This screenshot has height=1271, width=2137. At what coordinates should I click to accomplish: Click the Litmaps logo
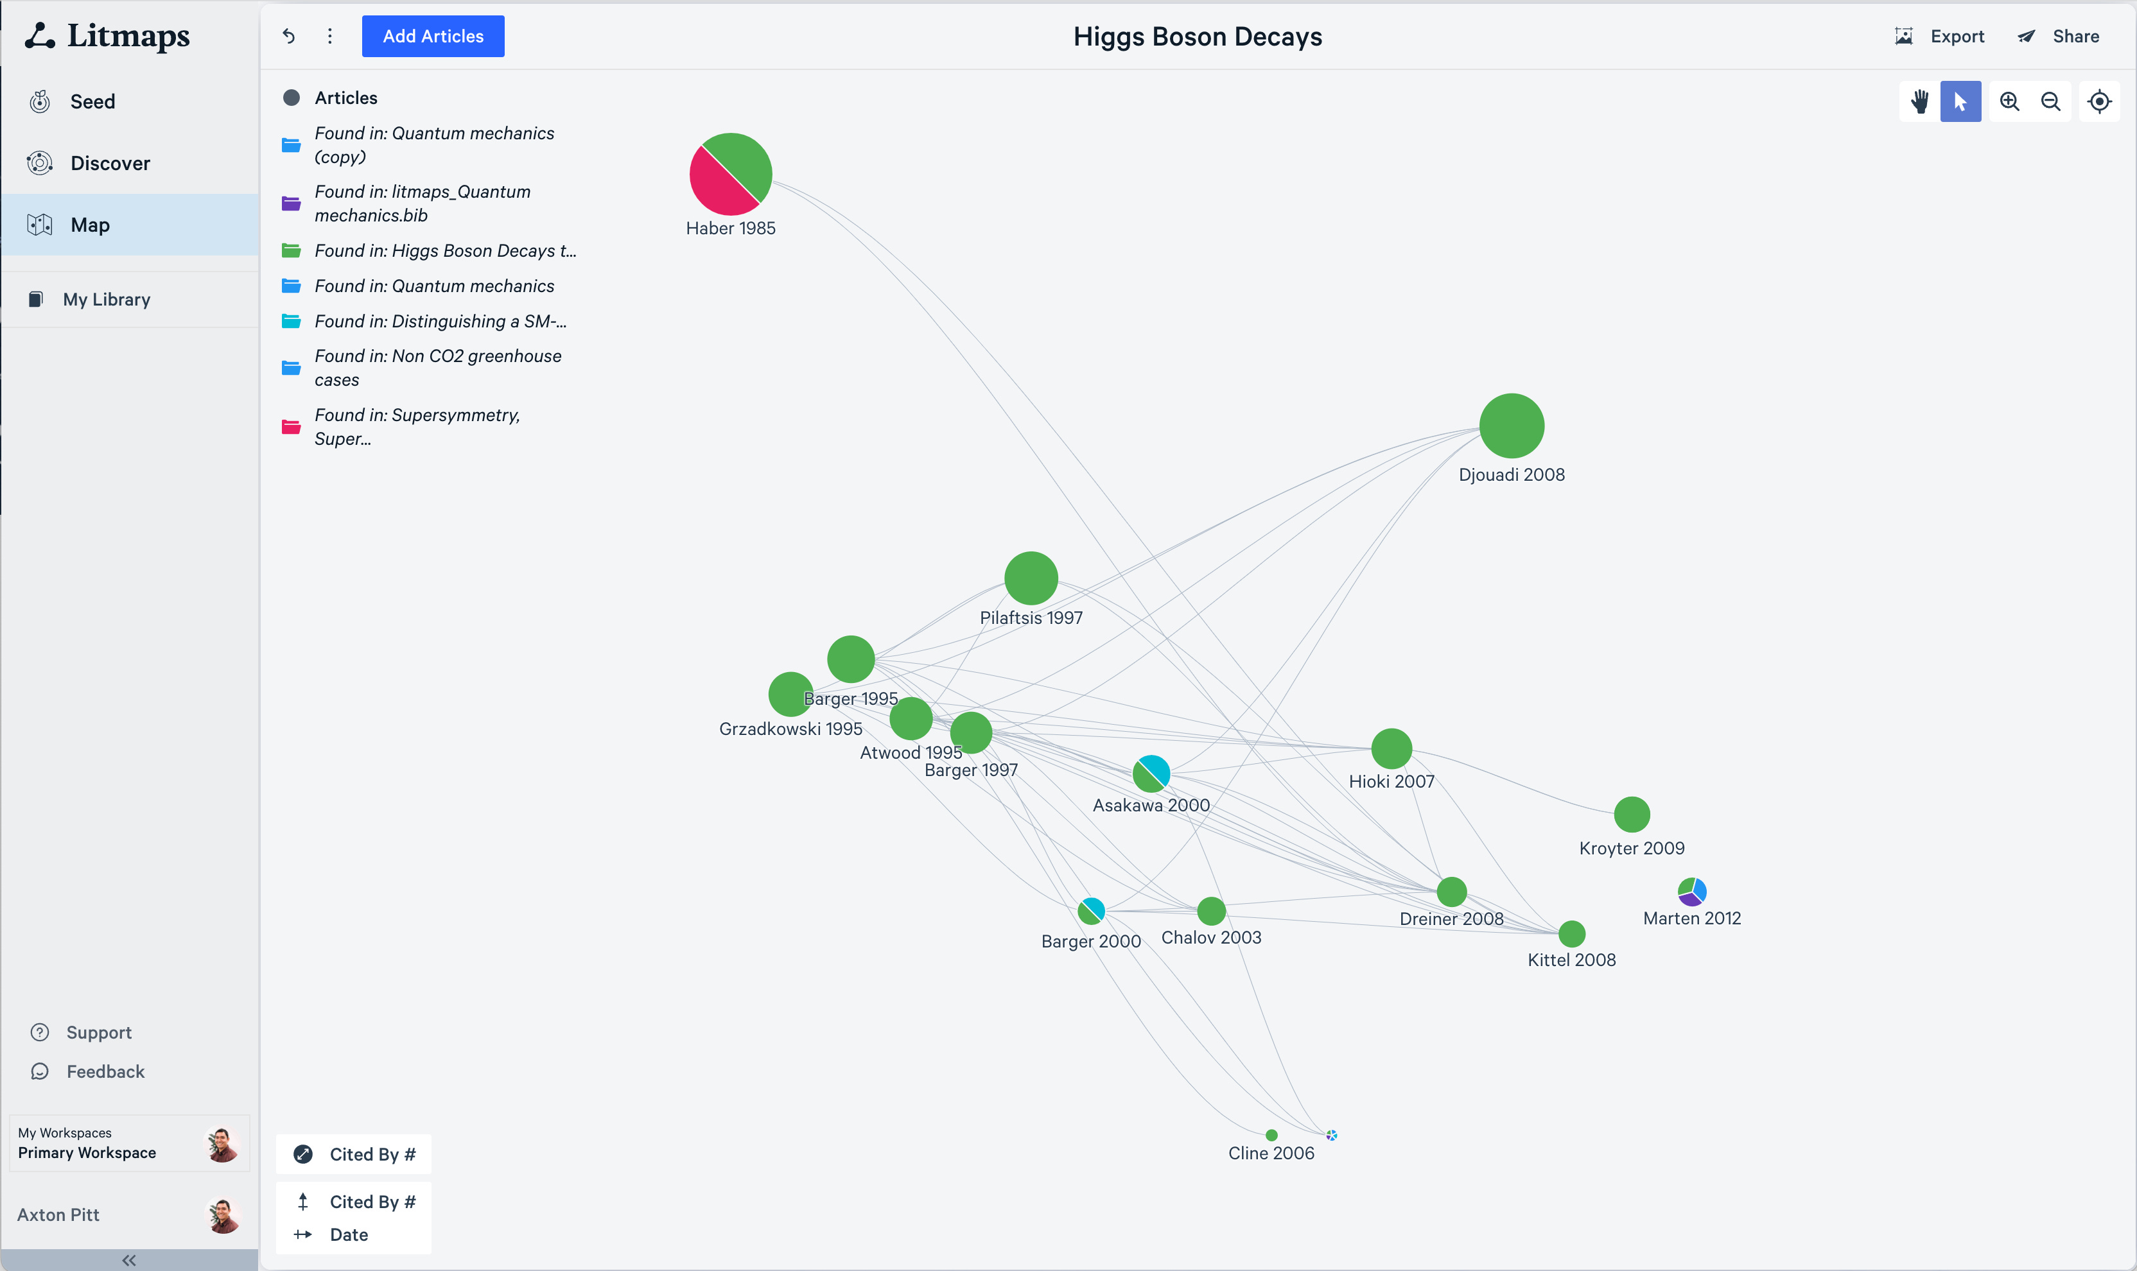(x=108, y=35)
